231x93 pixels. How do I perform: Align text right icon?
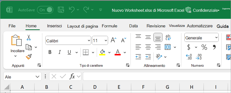click(x=158, y=47)
